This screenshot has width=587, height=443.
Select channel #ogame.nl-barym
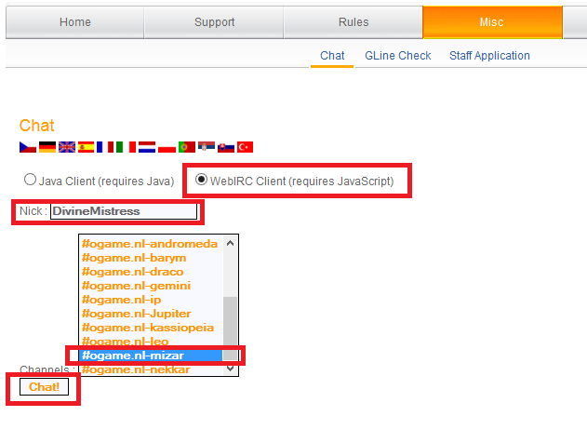pyautogui.click(x=152, y=258)
